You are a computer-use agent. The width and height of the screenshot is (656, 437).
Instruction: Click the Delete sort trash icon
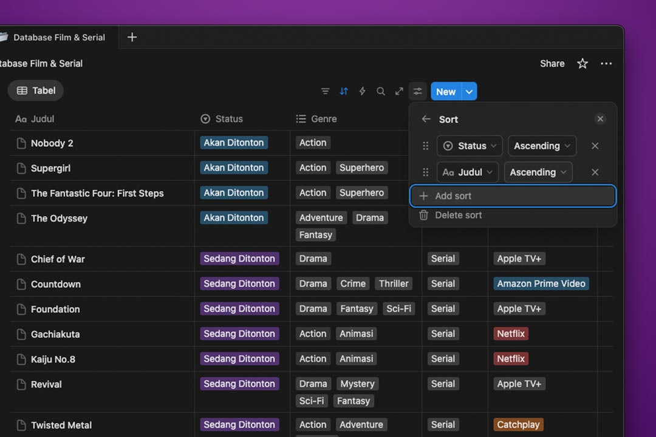[423, 215]
